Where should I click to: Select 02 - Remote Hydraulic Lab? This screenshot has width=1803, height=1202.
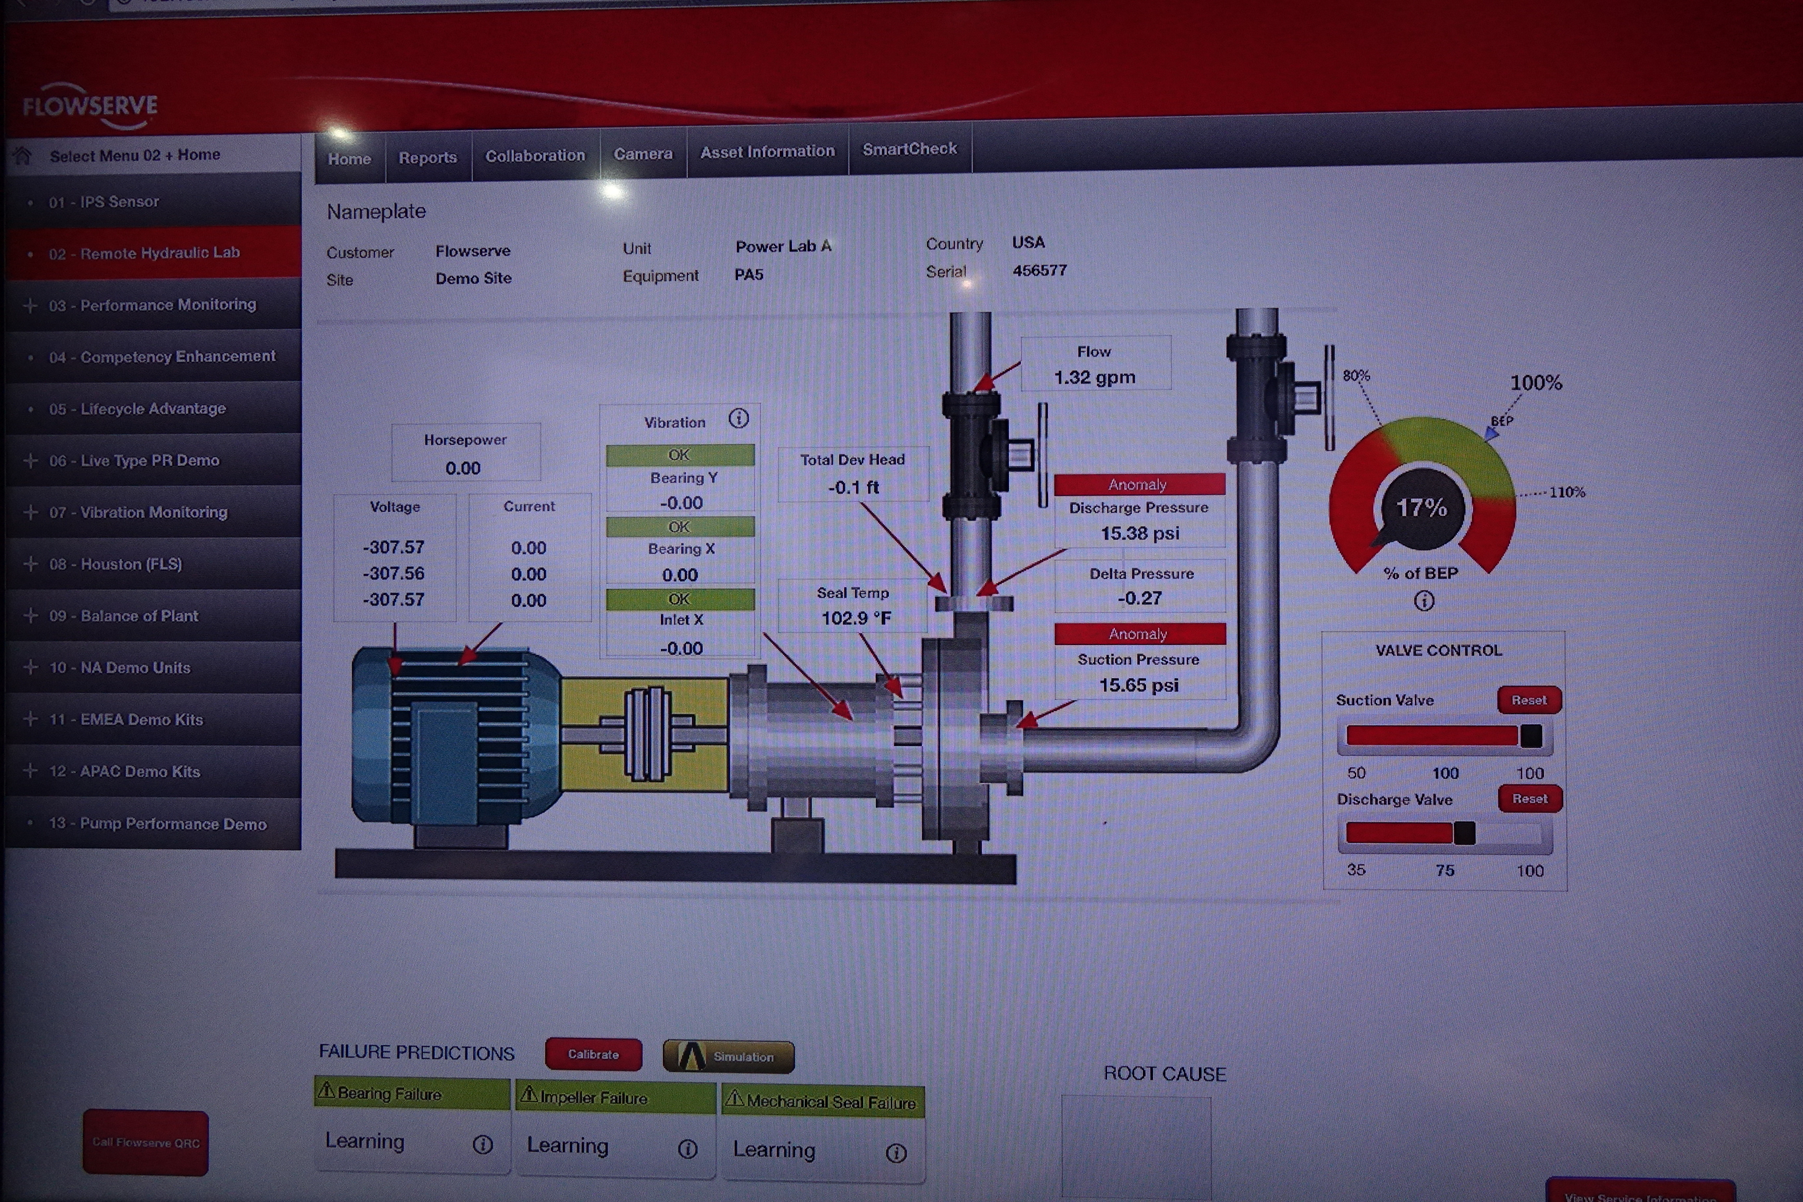click(x=154, y=252)
